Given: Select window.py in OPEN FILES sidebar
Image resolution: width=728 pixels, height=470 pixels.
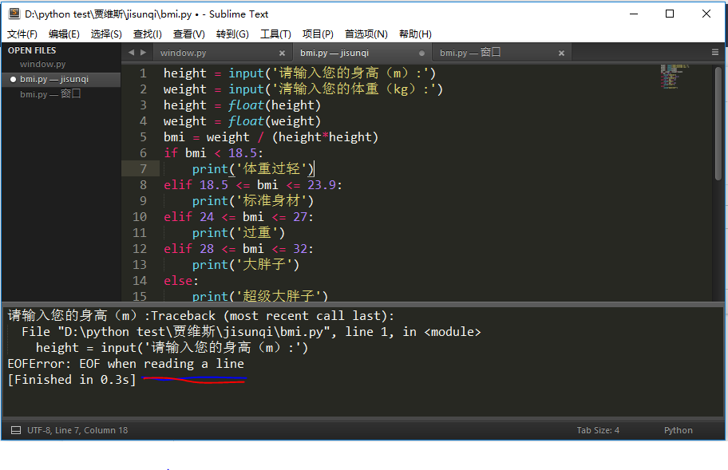Looking at the screenshot, I should tap(43, 64).
